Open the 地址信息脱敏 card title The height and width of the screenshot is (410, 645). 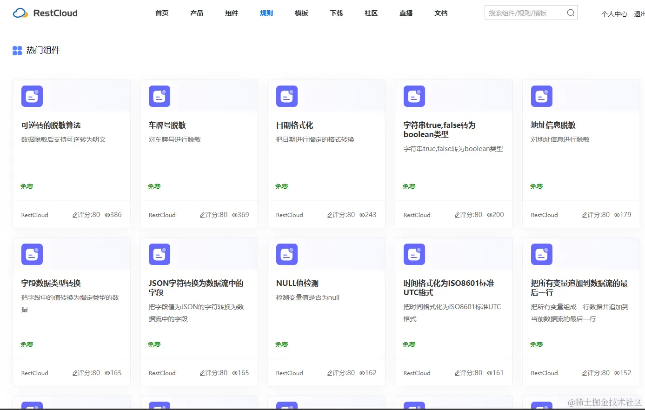click(553, 125)
